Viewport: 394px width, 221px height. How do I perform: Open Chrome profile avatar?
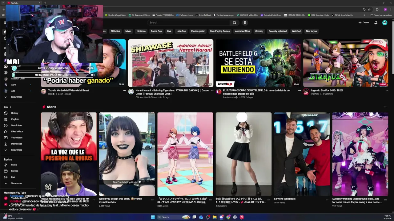[385, 10]
